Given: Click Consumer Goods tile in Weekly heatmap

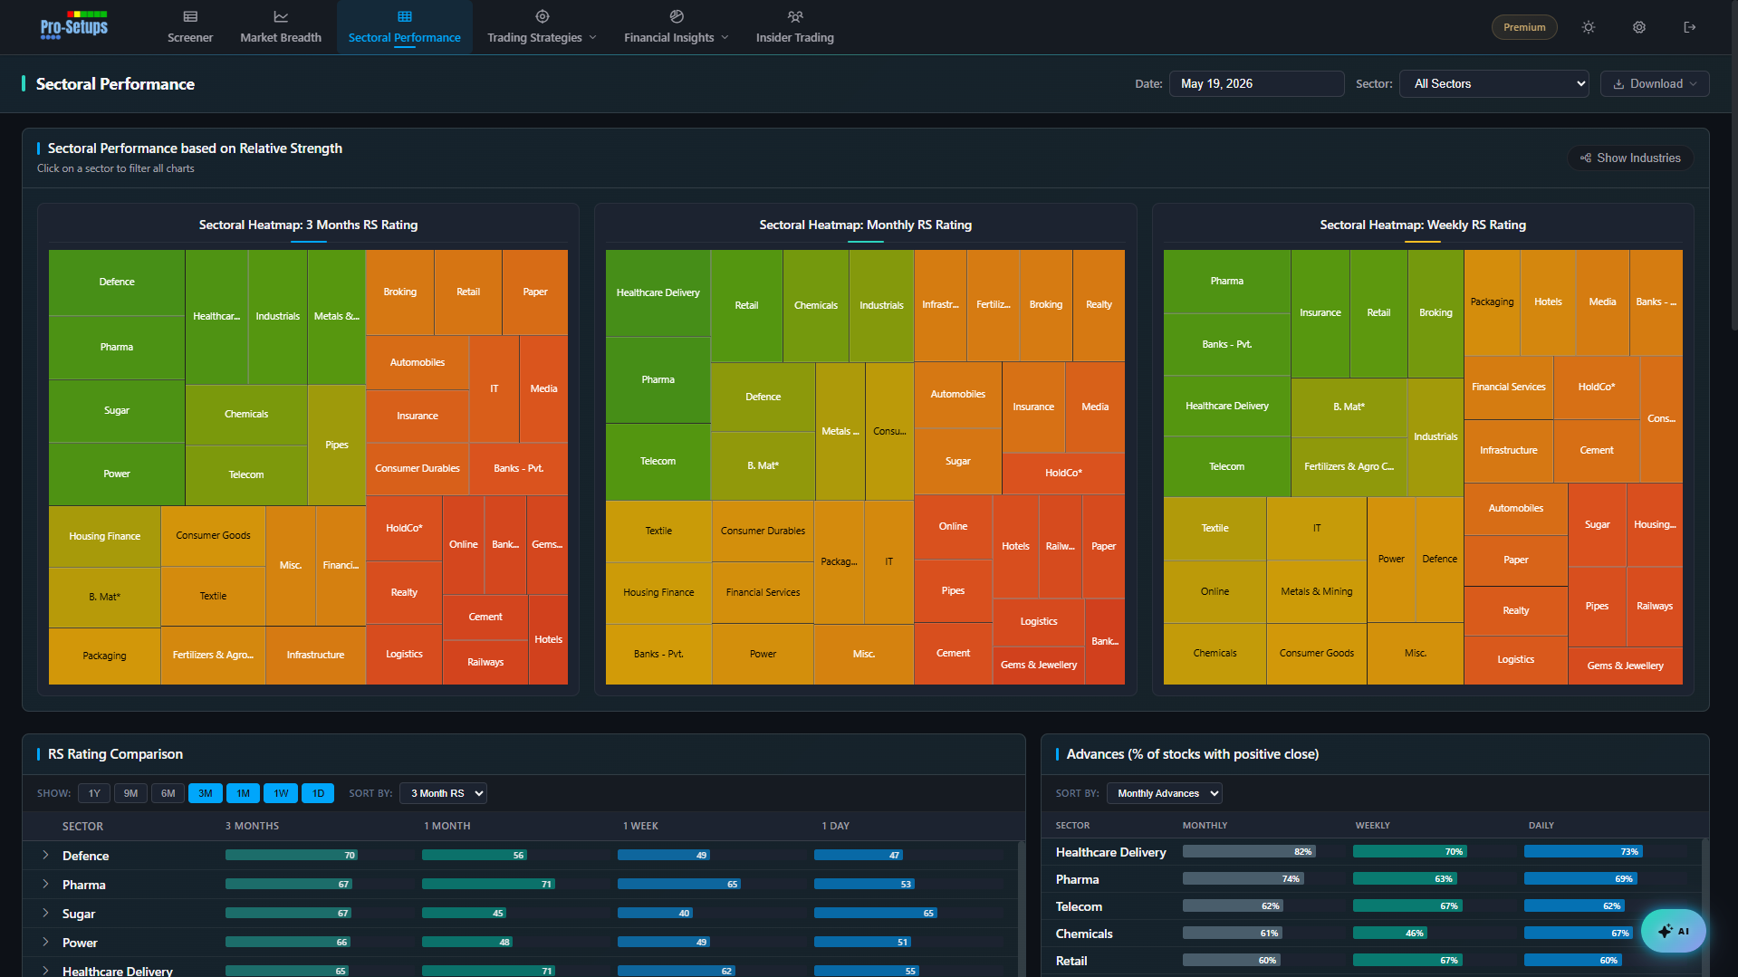Looking at the screenshot, I should pyautogui.click(x=1317, y=654).
